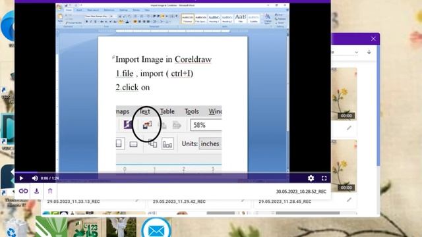The image size is (422, 237).
Task: Select recording 29.05.2023_11.33.13_REC
Action: [x=73, y=201]
